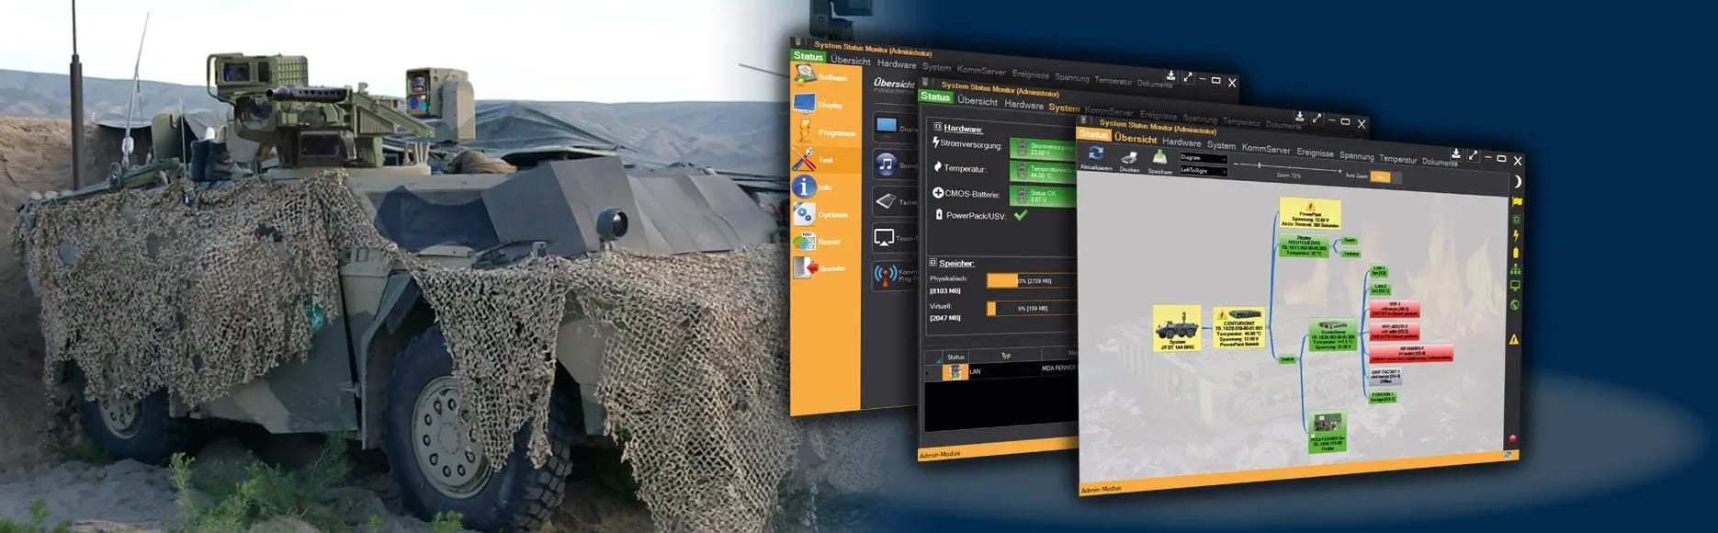Open Optionen gear icon in sidebar
This screenshot has height=533, width=1718.
(805, 214)
